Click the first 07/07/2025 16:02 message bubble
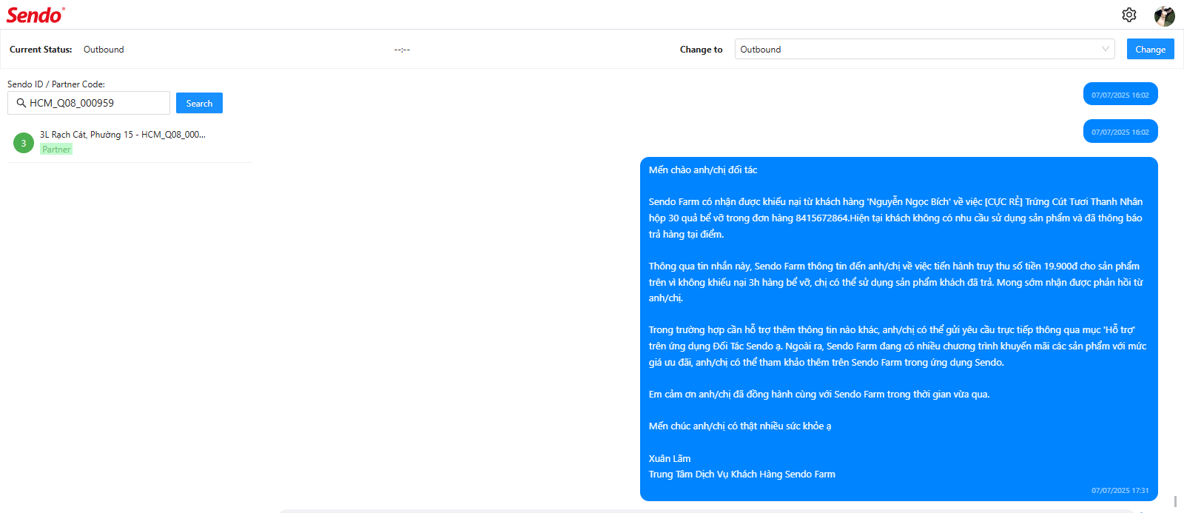The width and height of the screenshot is (1184, 513). pos(1120,95)
